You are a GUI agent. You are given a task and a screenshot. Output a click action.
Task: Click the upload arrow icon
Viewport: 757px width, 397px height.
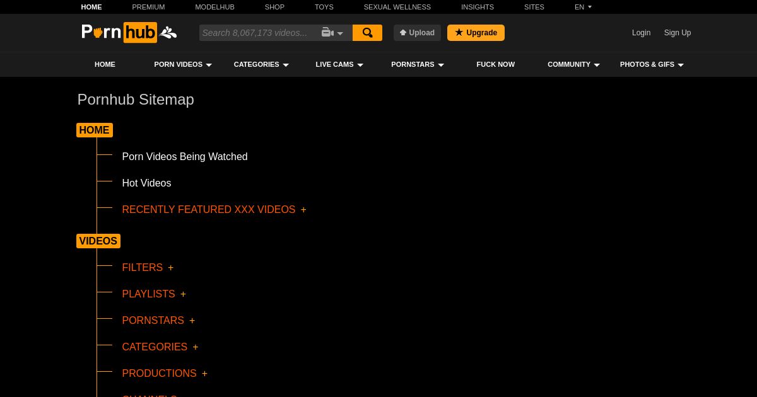coord(402,33)
